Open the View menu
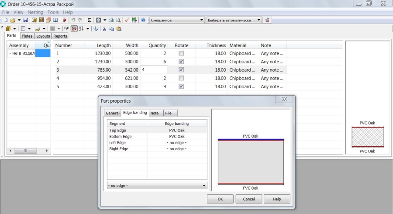Screen dimensions: 393x214 18,12
